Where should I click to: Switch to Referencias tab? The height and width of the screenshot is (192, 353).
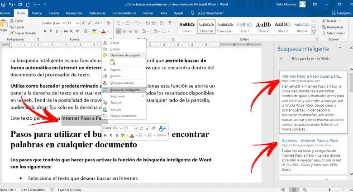(97, 13)
